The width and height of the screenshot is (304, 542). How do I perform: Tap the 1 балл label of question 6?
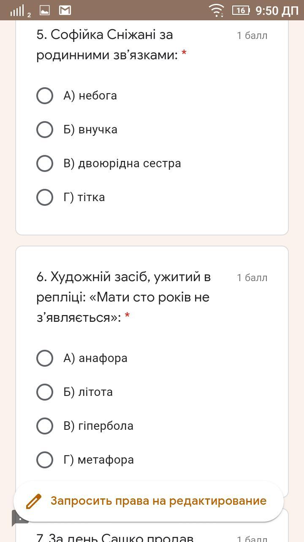pos(252,278)
